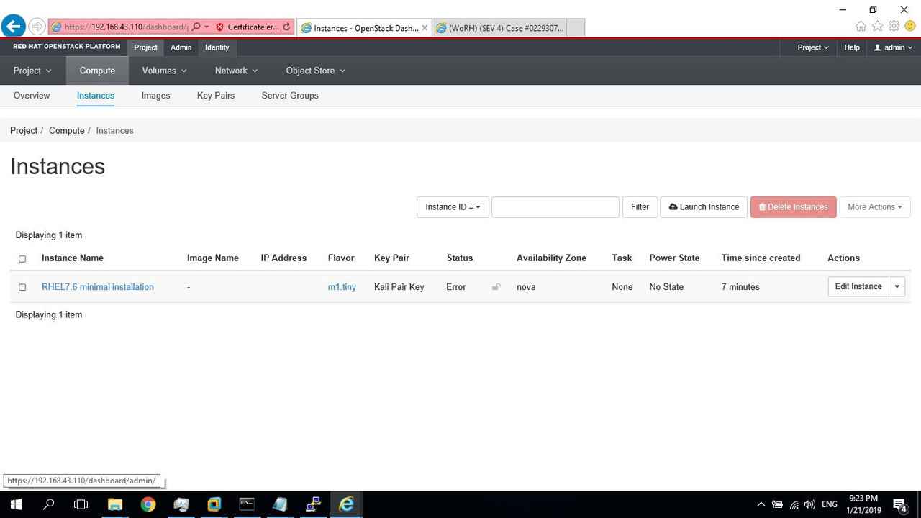Open the new tab button in browser
Image resolution: width=921 pixels, height=518 pixels.
[x=576, y=28]
